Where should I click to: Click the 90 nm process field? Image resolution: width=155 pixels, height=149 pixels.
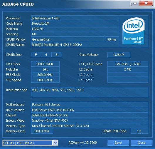pyautogui.click(x=112, y=39)
